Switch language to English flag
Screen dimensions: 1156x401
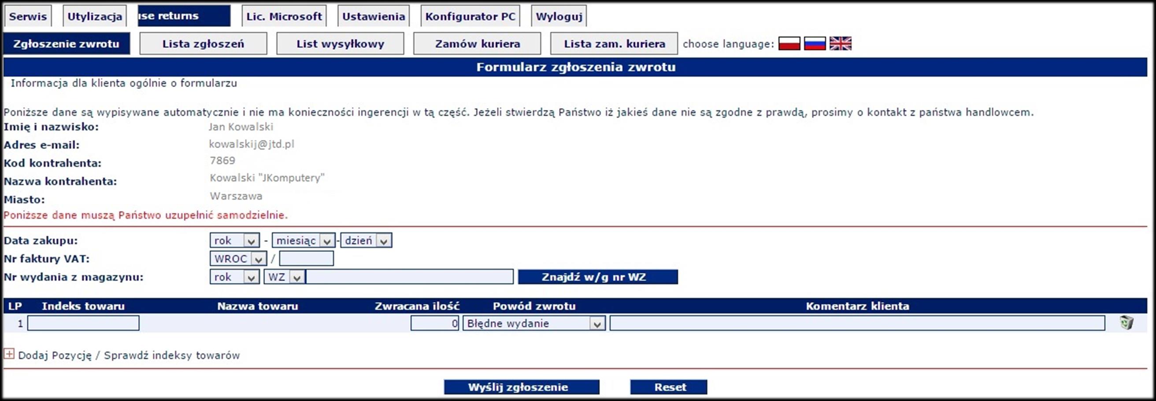tap(840, 44)
